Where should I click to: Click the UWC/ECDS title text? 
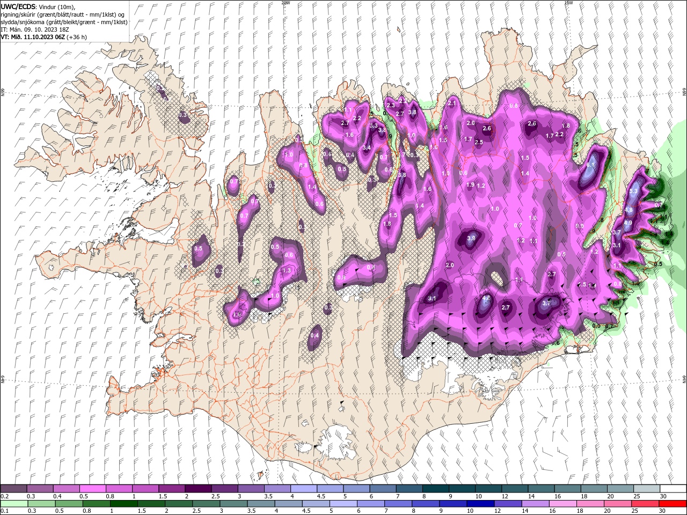tap(18, 6)
